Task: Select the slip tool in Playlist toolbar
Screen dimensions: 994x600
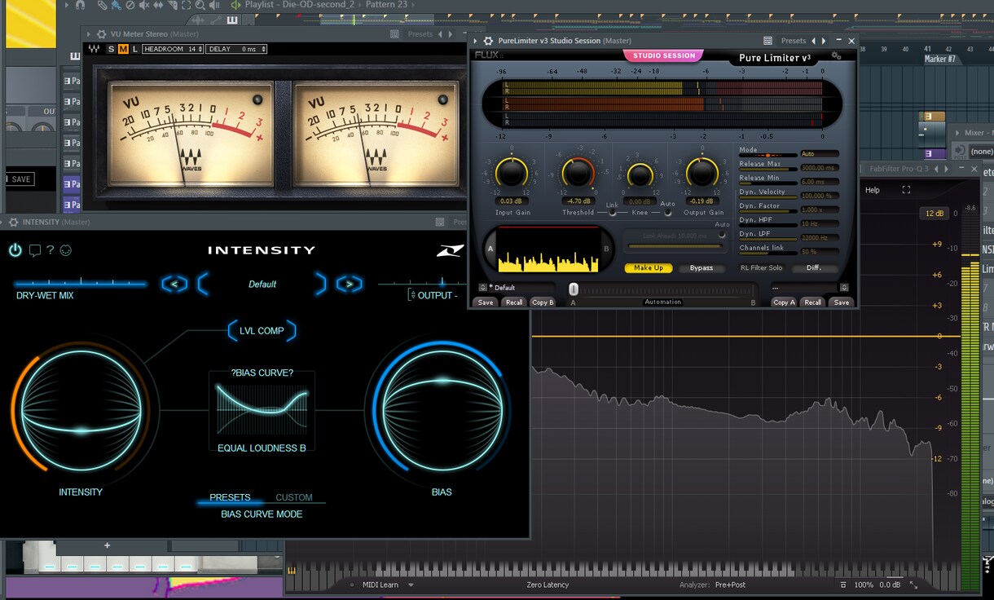Action: 158,5
